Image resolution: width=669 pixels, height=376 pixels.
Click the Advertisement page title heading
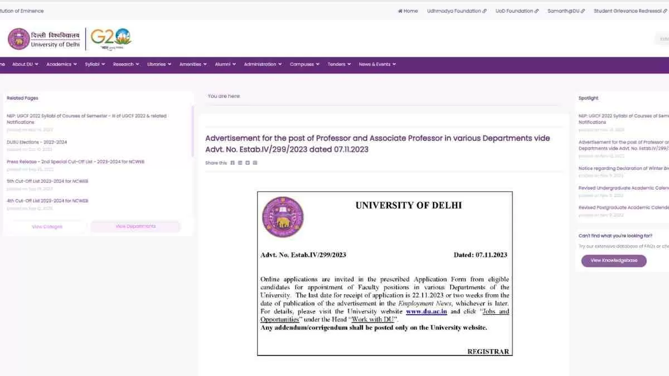[377, 144]
